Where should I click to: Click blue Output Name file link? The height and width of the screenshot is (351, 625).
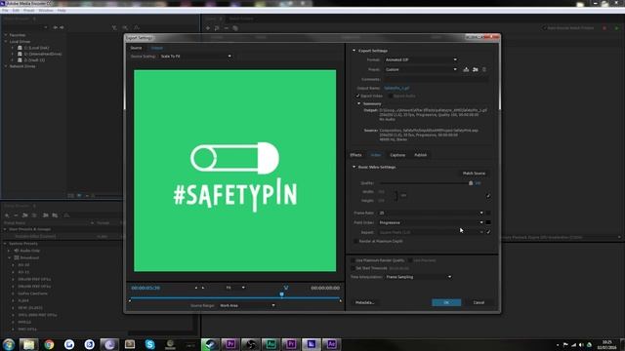coord(396,88)
